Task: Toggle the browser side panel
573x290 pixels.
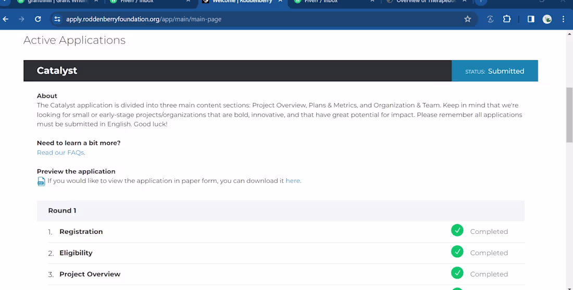Action: 531,19
